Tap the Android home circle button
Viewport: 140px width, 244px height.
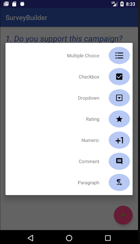[69, 238]
